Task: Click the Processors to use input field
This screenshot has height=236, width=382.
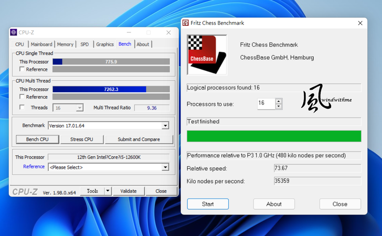Action: tap(266, 103)
